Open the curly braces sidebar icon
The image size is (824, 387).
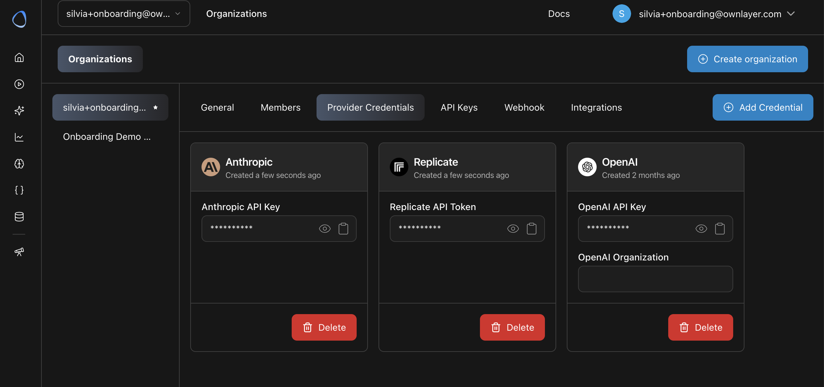19,190
